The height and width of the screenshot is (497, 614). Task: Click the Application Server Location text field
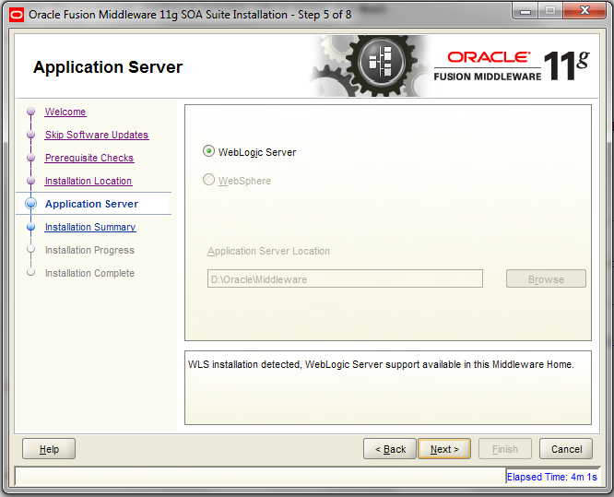click(x=345, y=278)
